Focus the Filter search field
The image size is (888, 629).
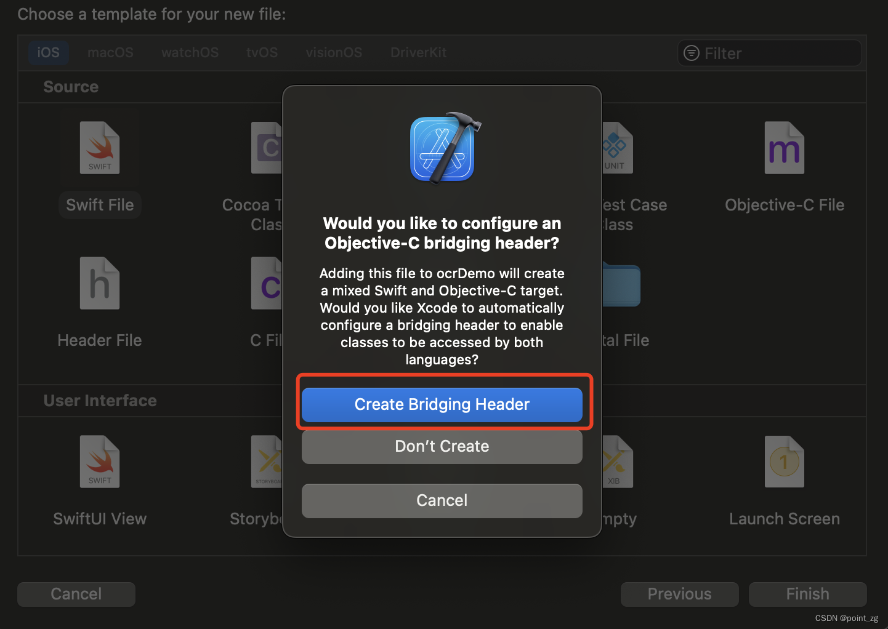point(770,54)
